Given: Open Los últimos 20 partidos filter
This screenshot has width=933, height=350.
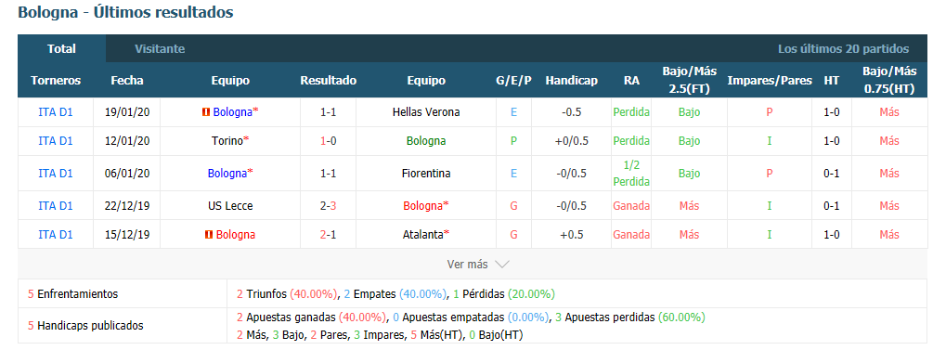Looking at the screenshot, I should click(x=843, y=49).
